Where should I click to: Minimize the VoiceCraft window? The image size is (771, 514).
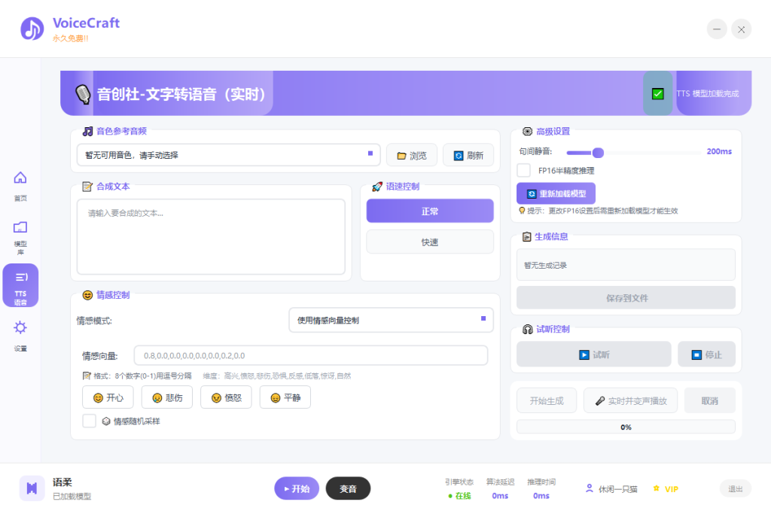coord(717,29)
